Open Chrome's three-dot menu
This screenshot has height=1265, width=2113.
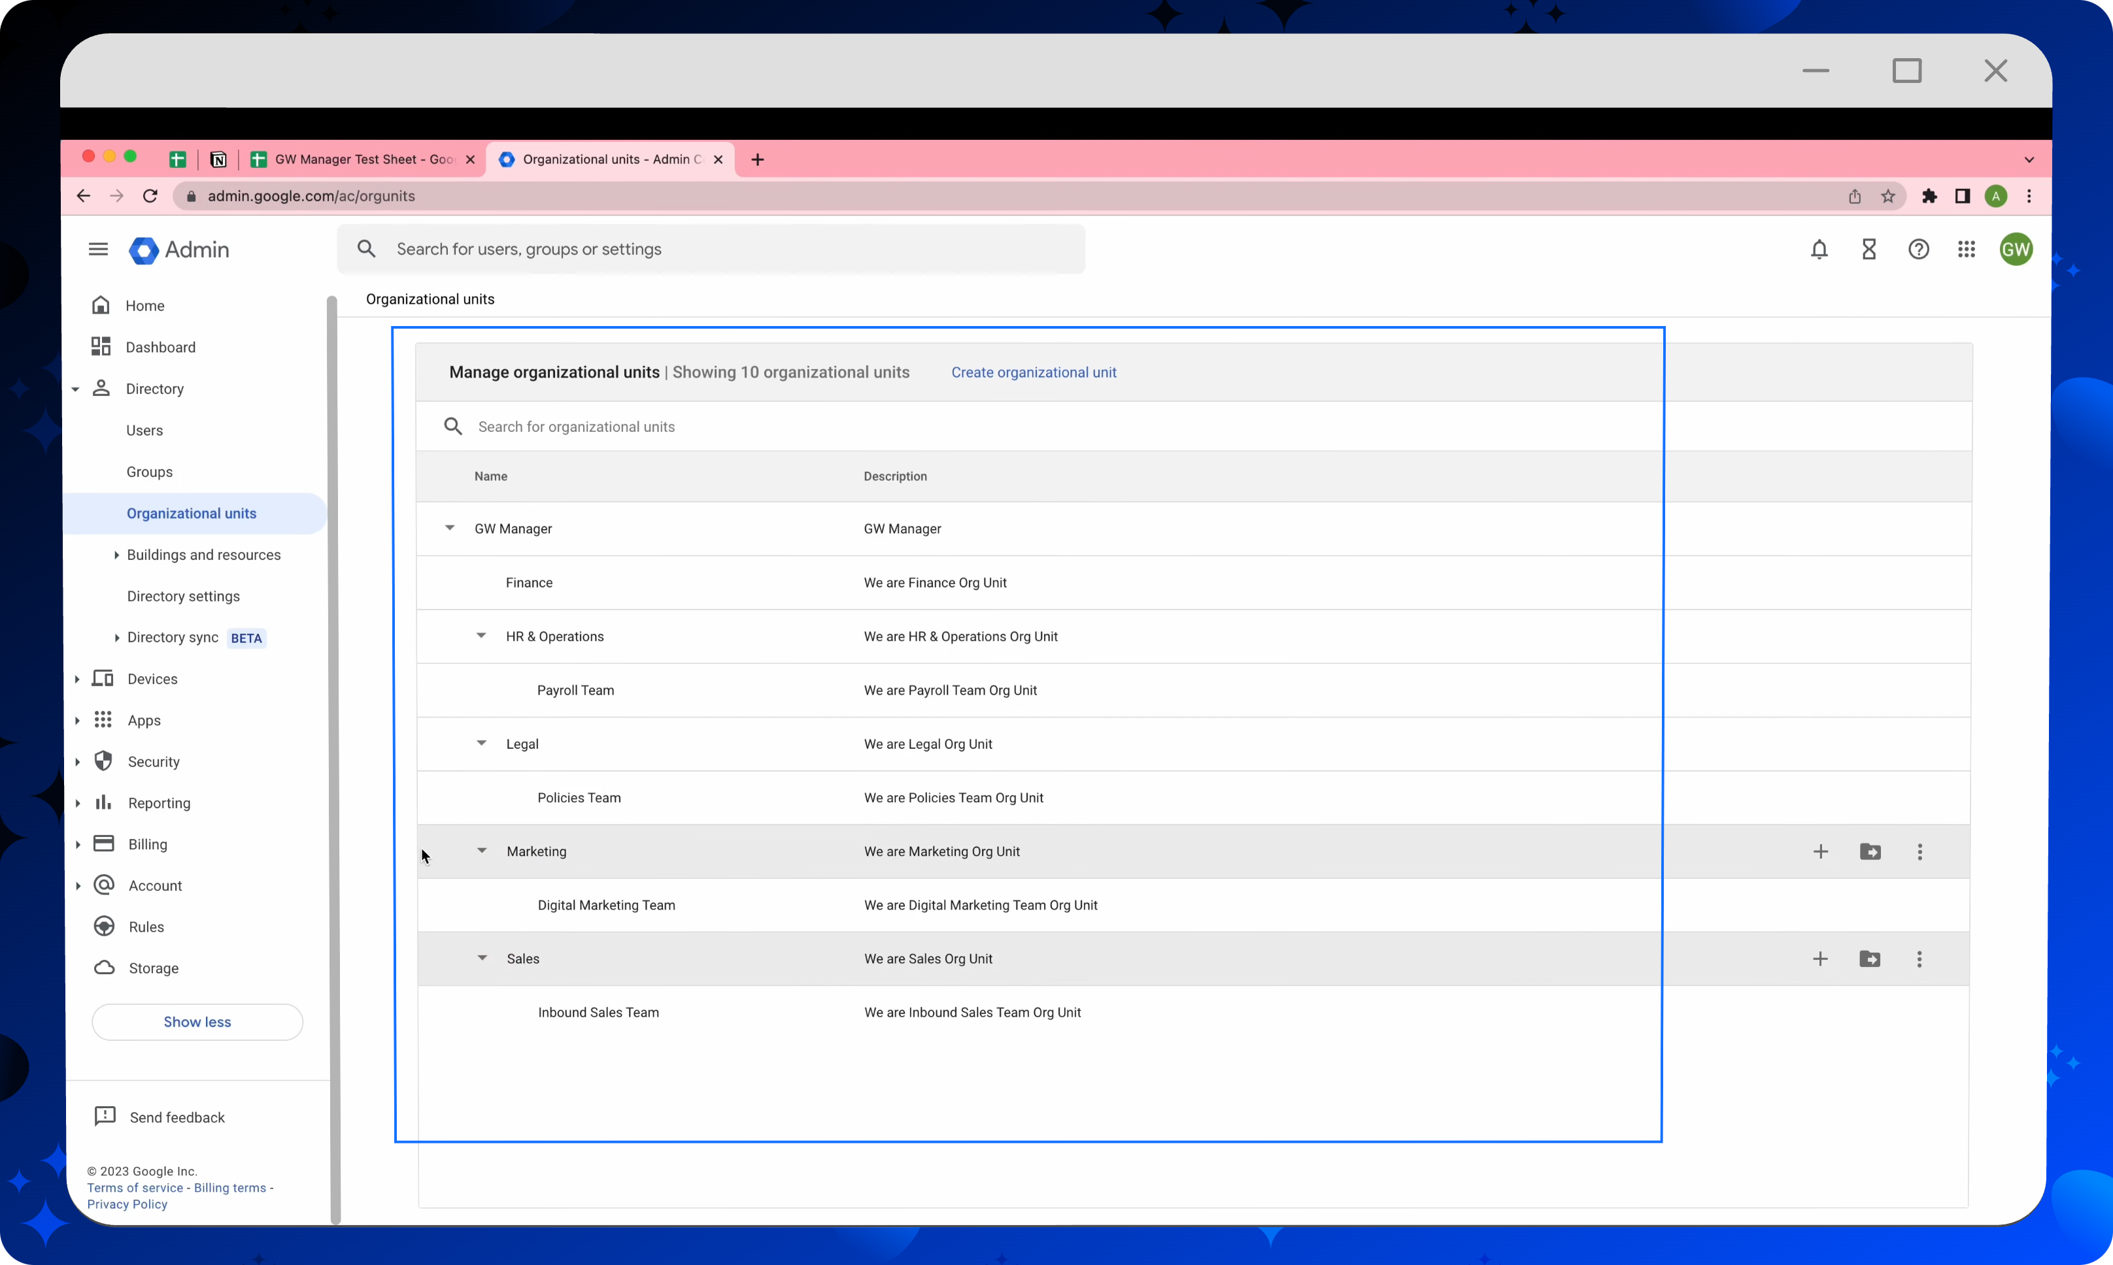click(x=2029, y=197)
